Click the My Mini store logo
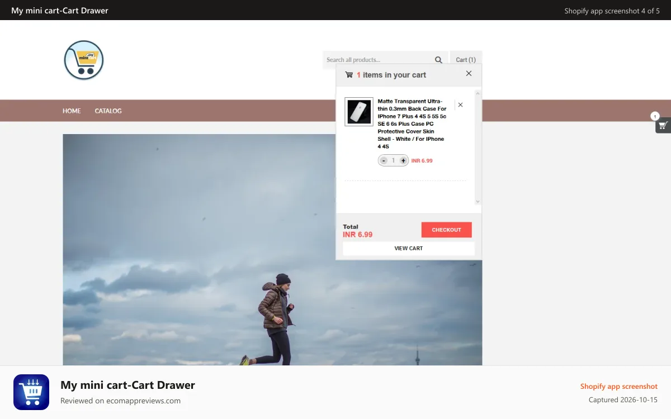 84,60
